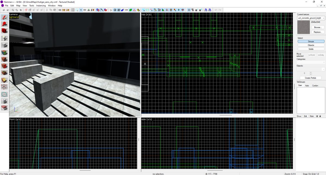
Task: Click the Clipping tool icon
Action: [x=4, y=80]
